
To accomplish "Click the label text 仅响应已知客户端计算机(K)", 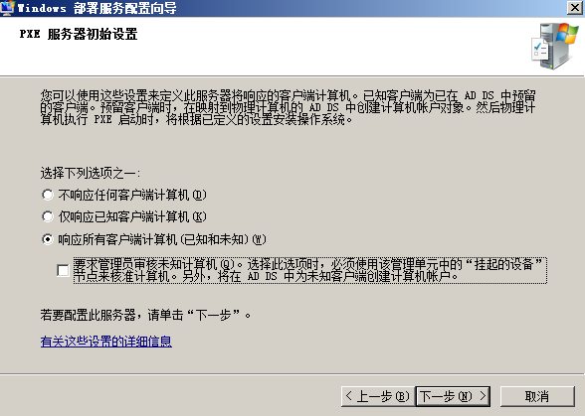I will (x=132, y=216).
